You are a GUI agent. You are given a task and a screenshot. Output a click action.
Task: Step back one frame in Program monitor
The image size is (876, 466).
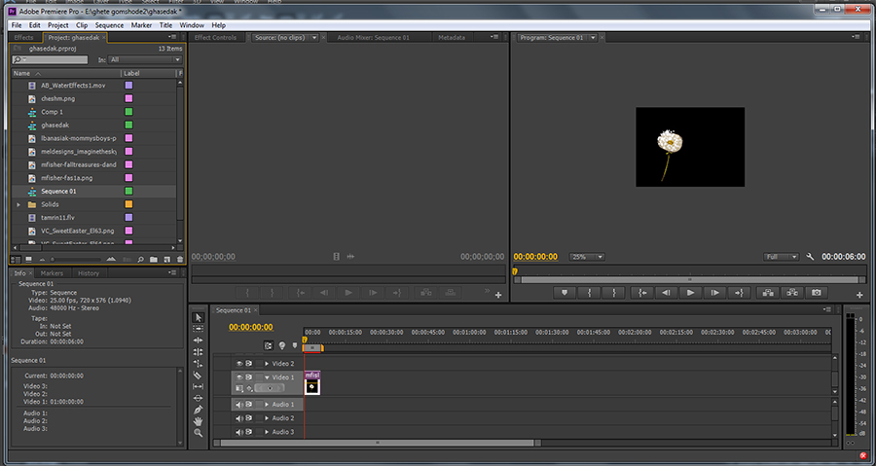tap(667, 293)
